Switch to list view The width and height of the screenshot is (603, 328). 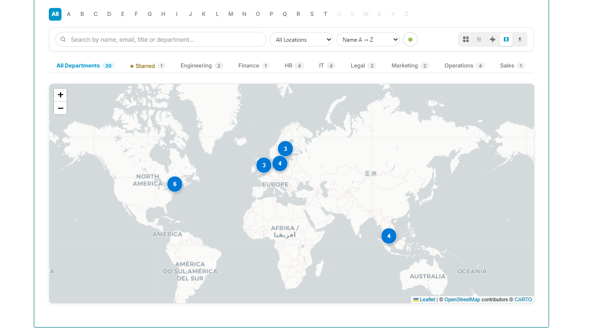(479, 39)
